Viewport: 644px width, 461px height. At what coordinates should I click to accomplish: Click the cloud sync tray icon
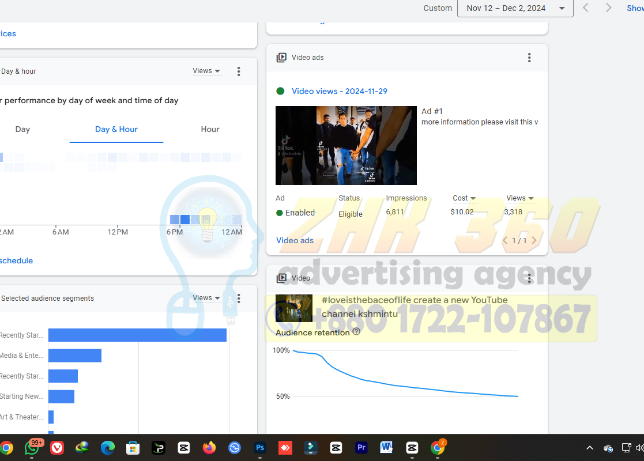point(608,448)
